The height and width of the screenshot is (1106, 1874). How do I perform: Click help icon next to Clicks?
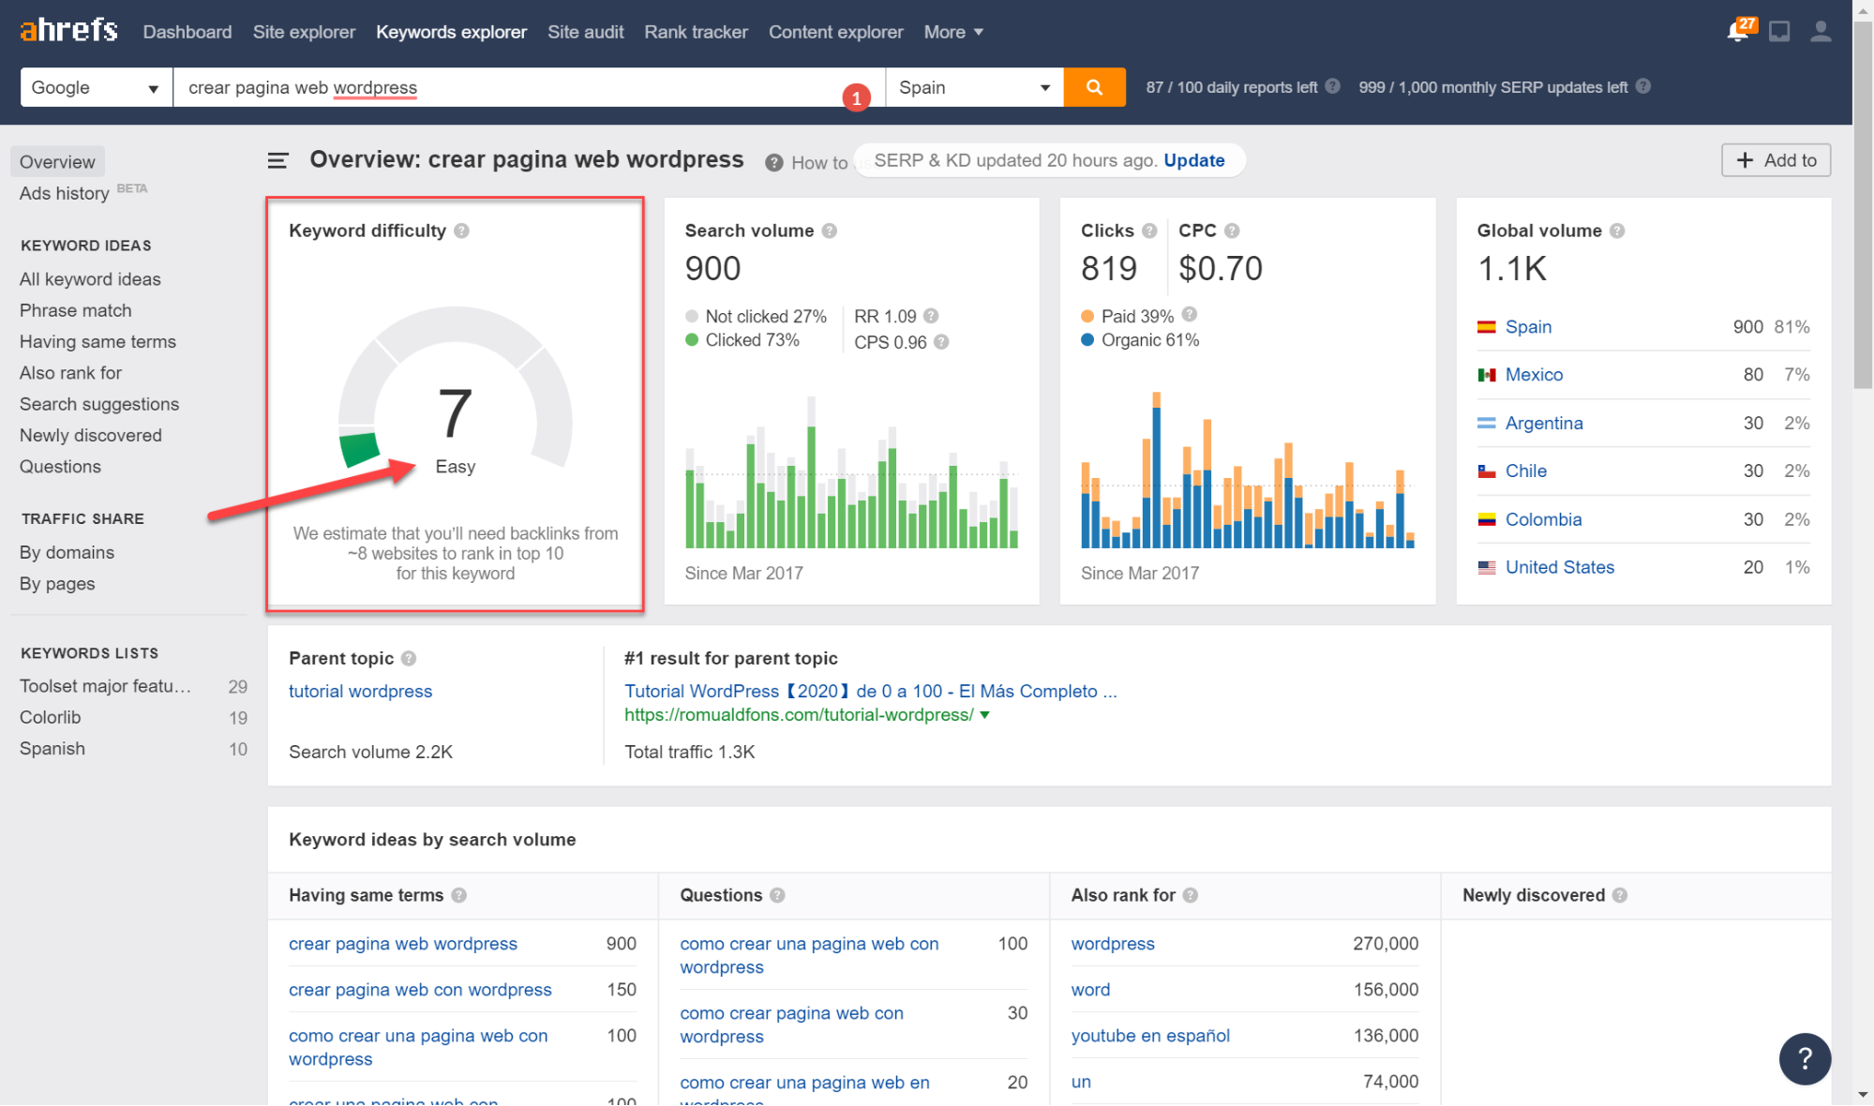coord(1148,231)
